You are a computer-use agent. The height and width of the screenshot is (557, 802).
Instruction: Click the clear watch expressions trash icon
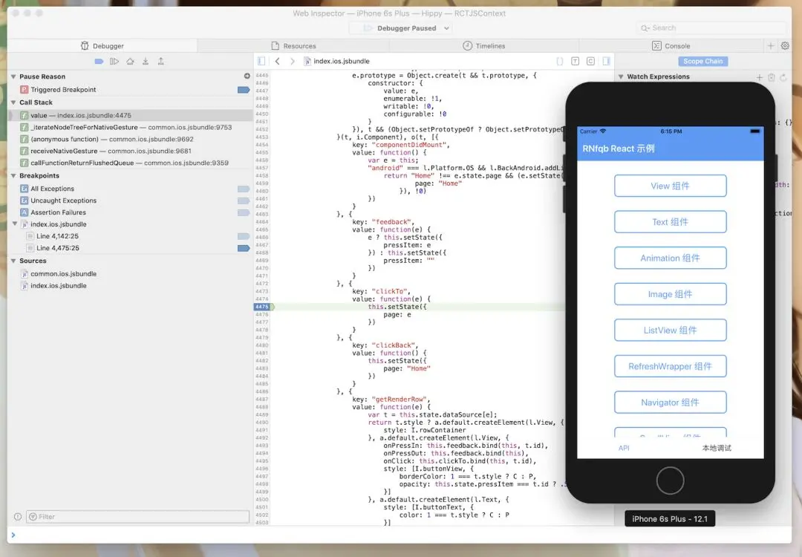772,77
